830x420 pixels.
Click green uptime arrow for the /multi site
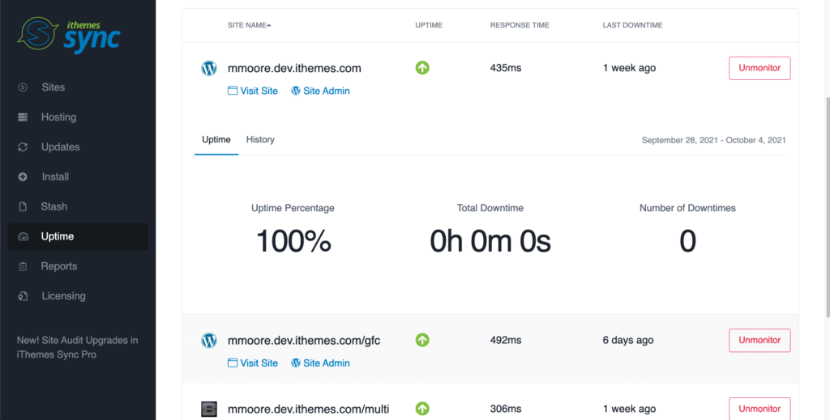tap(421, 409)
